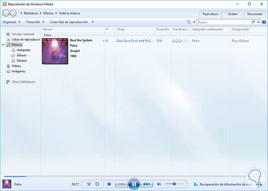Expand the Toda la música breadcrumb arrow

(56, 13)
